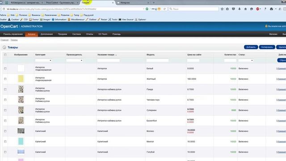Open the Развлечения bookmarks folder
286x161 pixels.
click(x=49, y=15)
